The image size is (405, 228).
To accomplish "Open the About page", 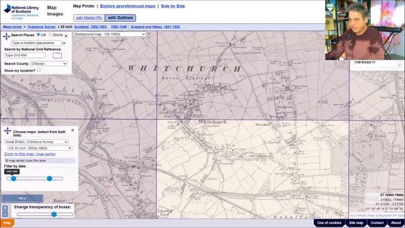I will (396, 223).
